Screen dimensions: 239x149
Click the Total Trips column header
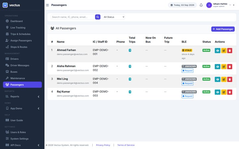(x=132, y=40)
